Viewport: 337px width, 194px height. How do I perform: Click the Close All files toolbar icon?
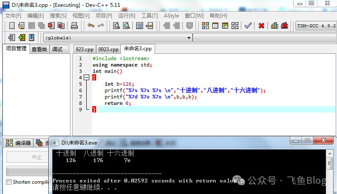point(61,26)
